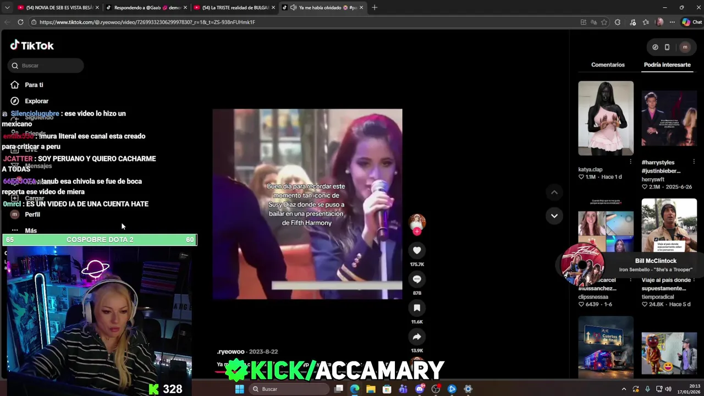
Task: Open the Copilot Chat button
Action: click(692, 22)
